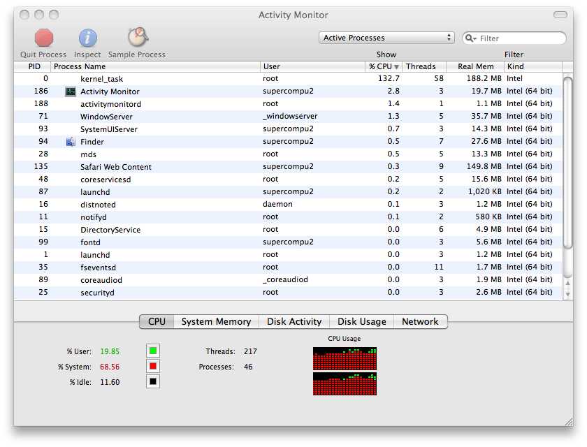Select launchd owned by supercompu2

click(288, 192)
